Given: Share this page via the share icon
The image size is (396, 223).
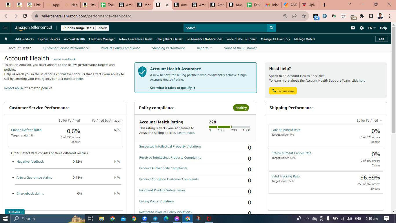Looking at the screenshot, I should (295, 16).
